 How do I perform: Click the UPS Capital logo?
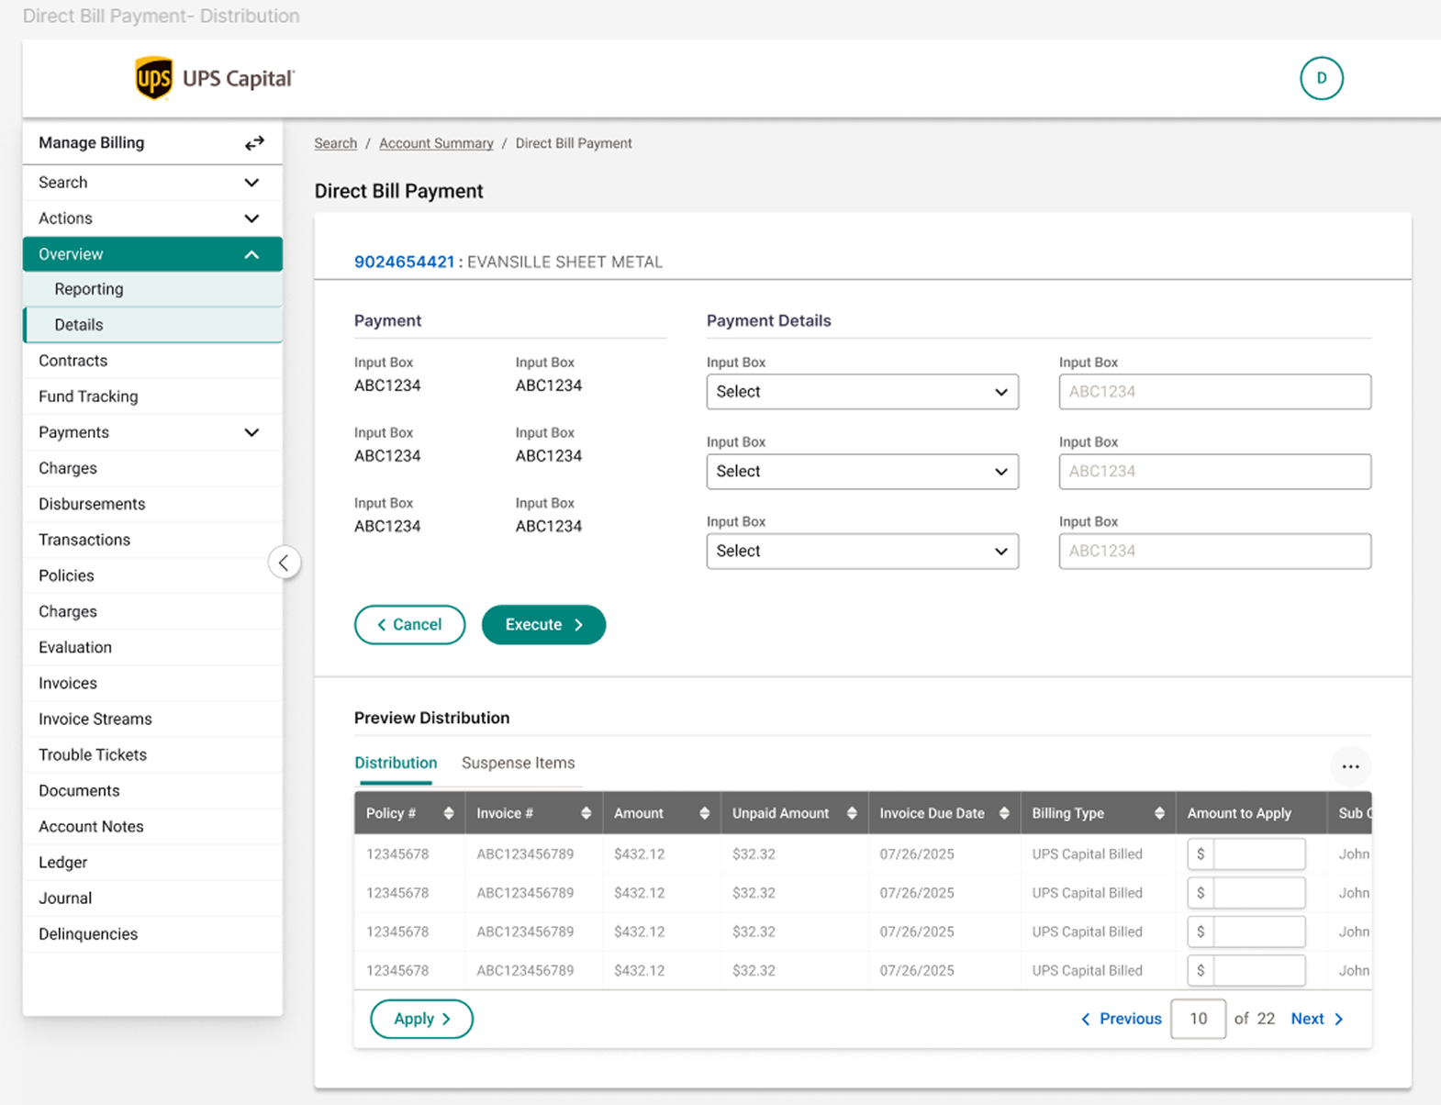click(215, 78)
